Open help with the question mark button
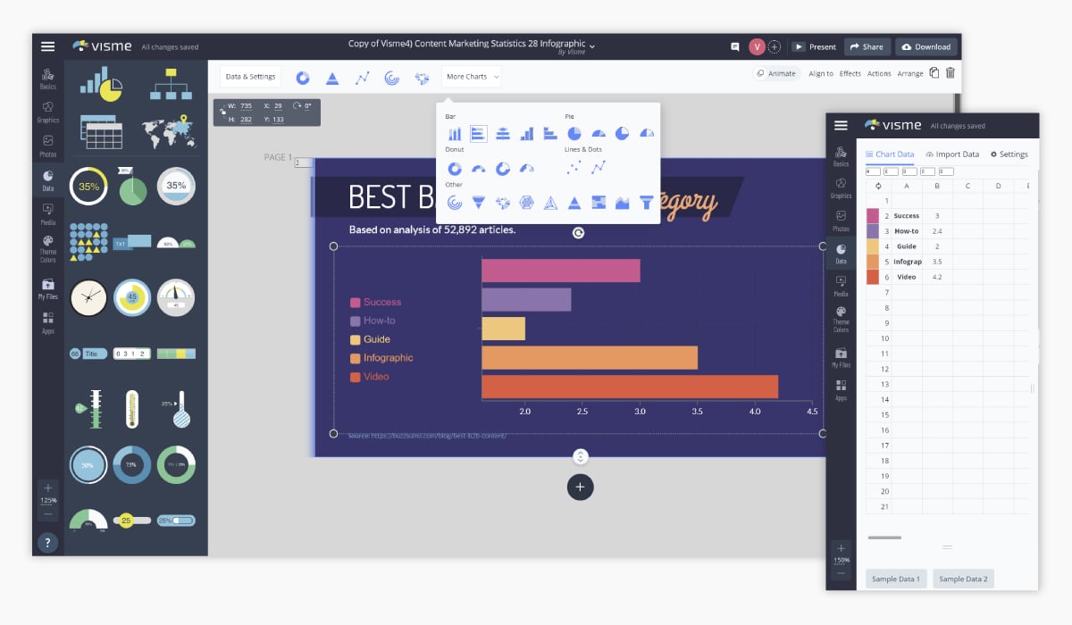 pos(48,542)
